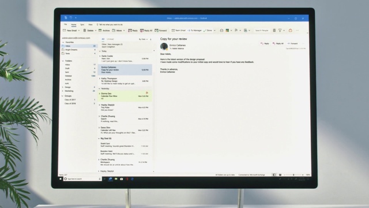Switch to the View ribbon tab
Viewport: 369px width, 208px height.
pos(91,24)
